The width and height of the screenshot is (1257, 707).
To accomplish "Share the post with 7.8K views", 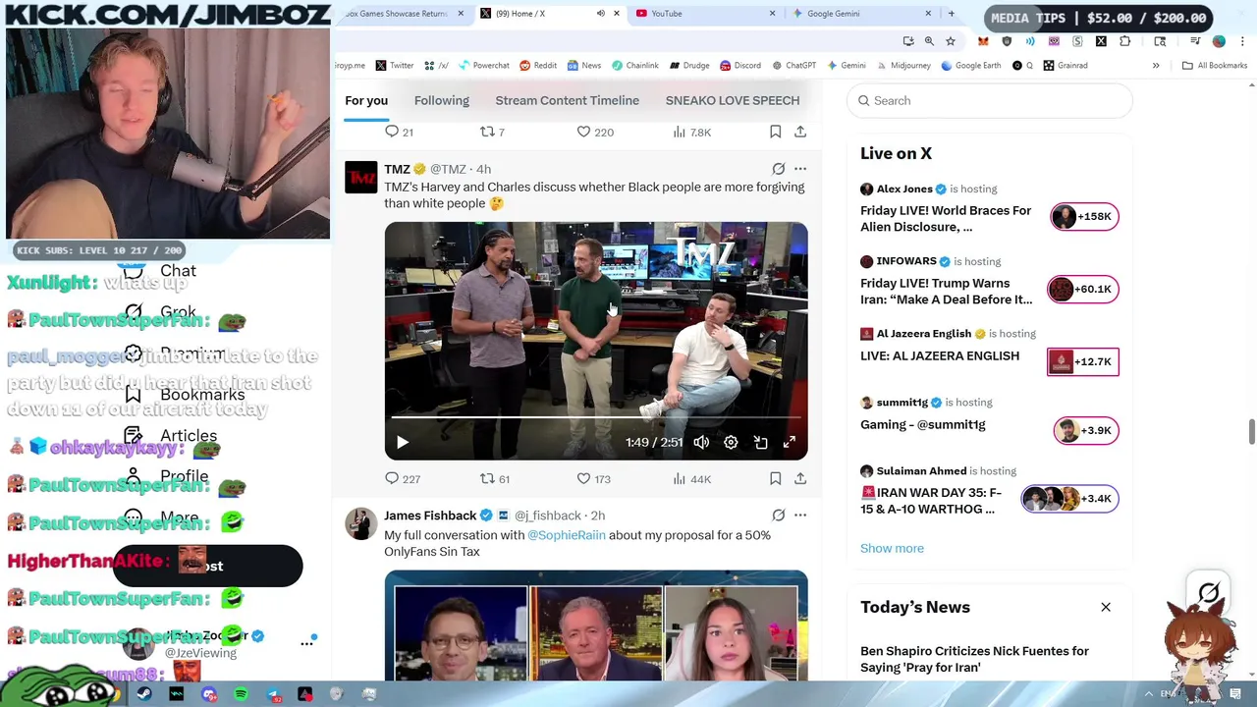I will click(800, 132).
